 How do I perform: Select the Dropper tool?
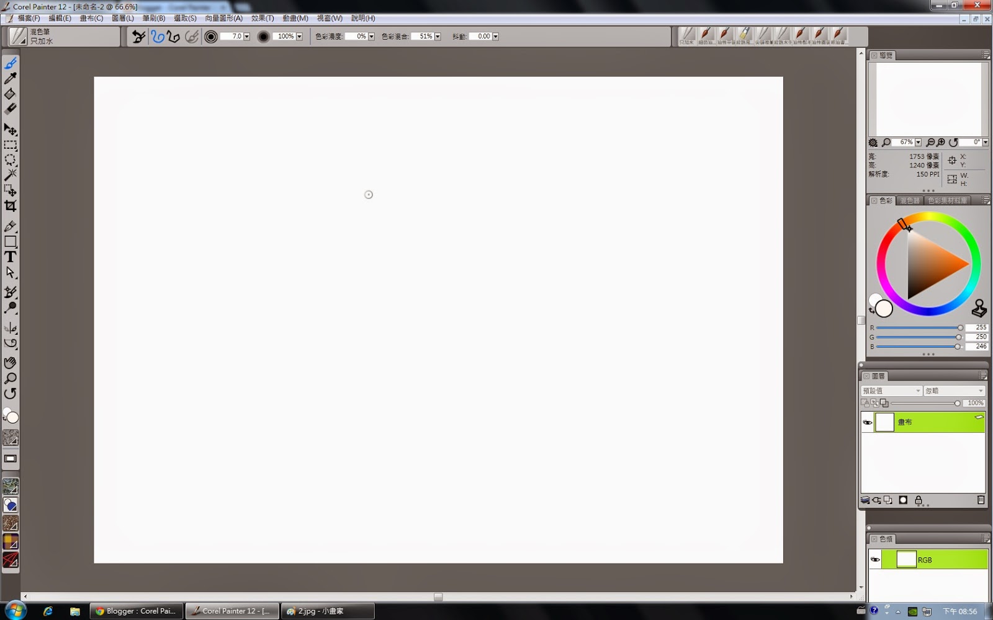pyautogui.click(x=10, y=79)
